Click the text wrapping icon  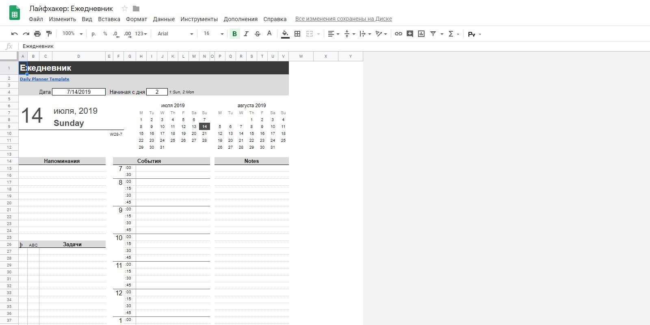[363, 34]
